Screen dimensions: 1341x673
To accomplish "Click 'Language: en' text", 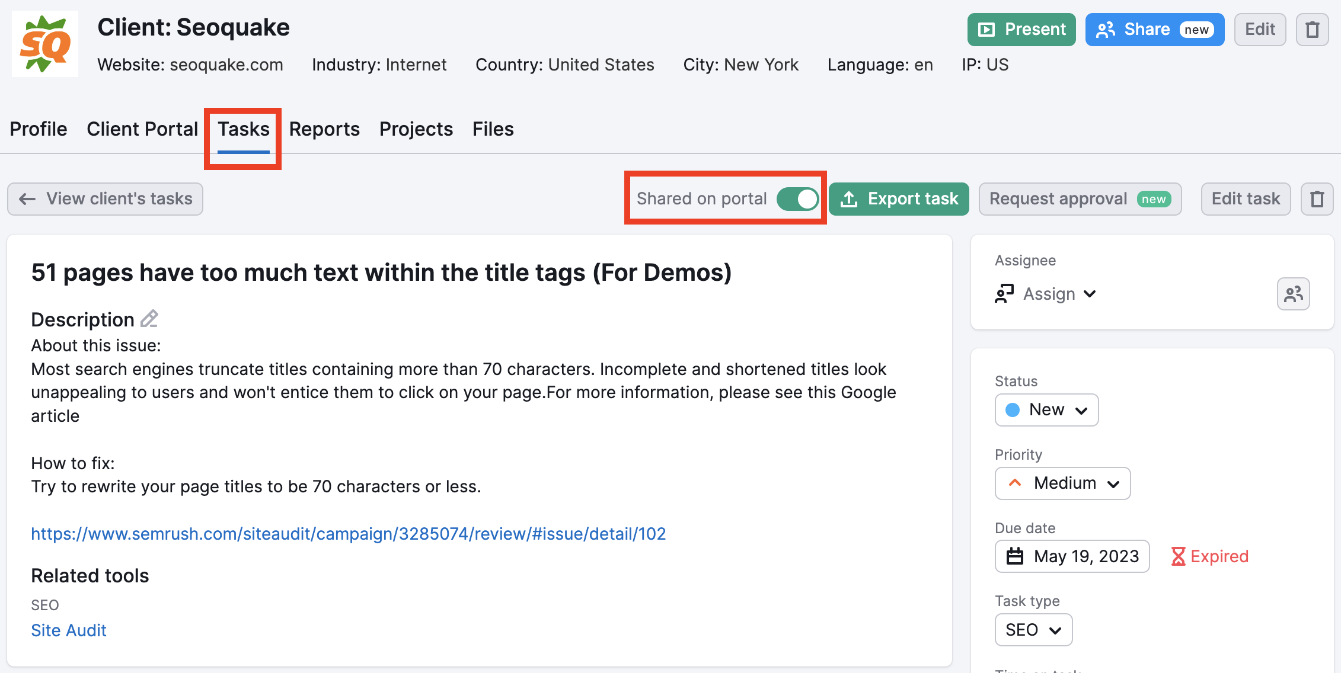I will (880, 65).
